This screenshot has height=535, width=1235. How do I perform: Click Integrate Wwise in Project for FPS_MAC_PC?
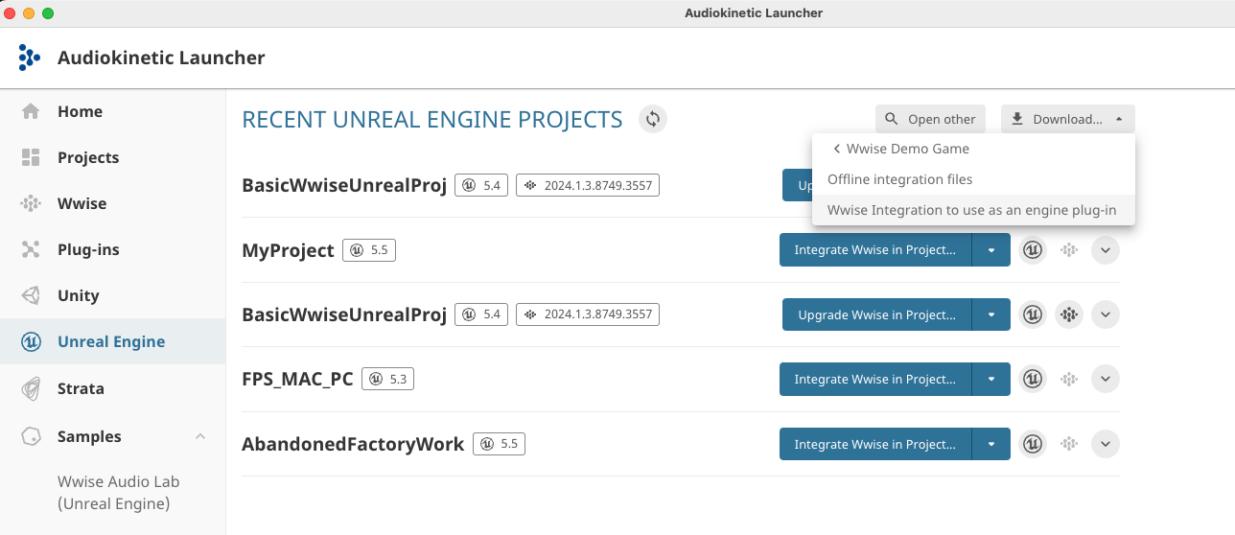click(x=874, y=380)
